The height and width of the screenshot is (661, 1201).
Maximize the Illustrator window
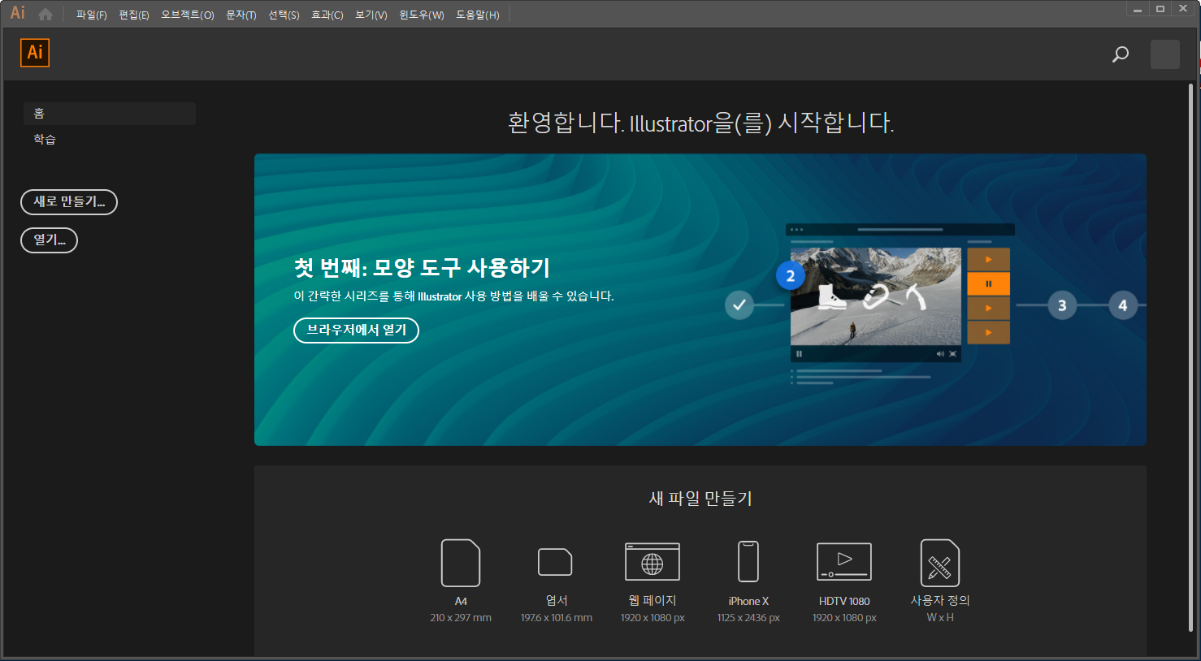coord(1160,9)
